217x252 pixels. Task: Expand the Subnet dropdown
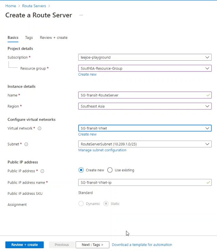click(x=145, y=144)
